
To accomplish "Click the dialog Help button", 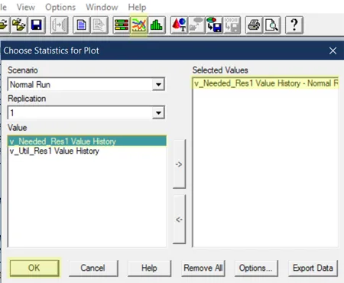I will pyautogui.click(x=149, y=268).
